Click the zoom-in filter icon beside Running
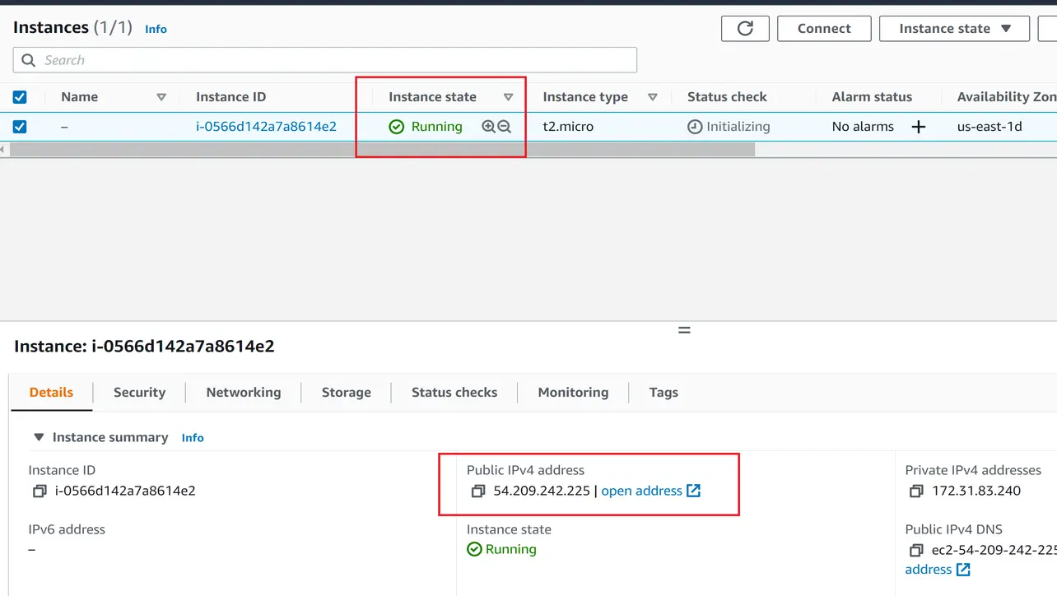Image resolution: width=1057 pixels, height=596 pixels. pyautogui.click(x=488, y=127)
